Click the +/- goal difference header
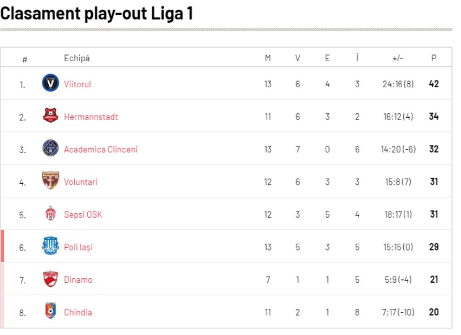This screenshot has width=461, height=335. point(398,58)
